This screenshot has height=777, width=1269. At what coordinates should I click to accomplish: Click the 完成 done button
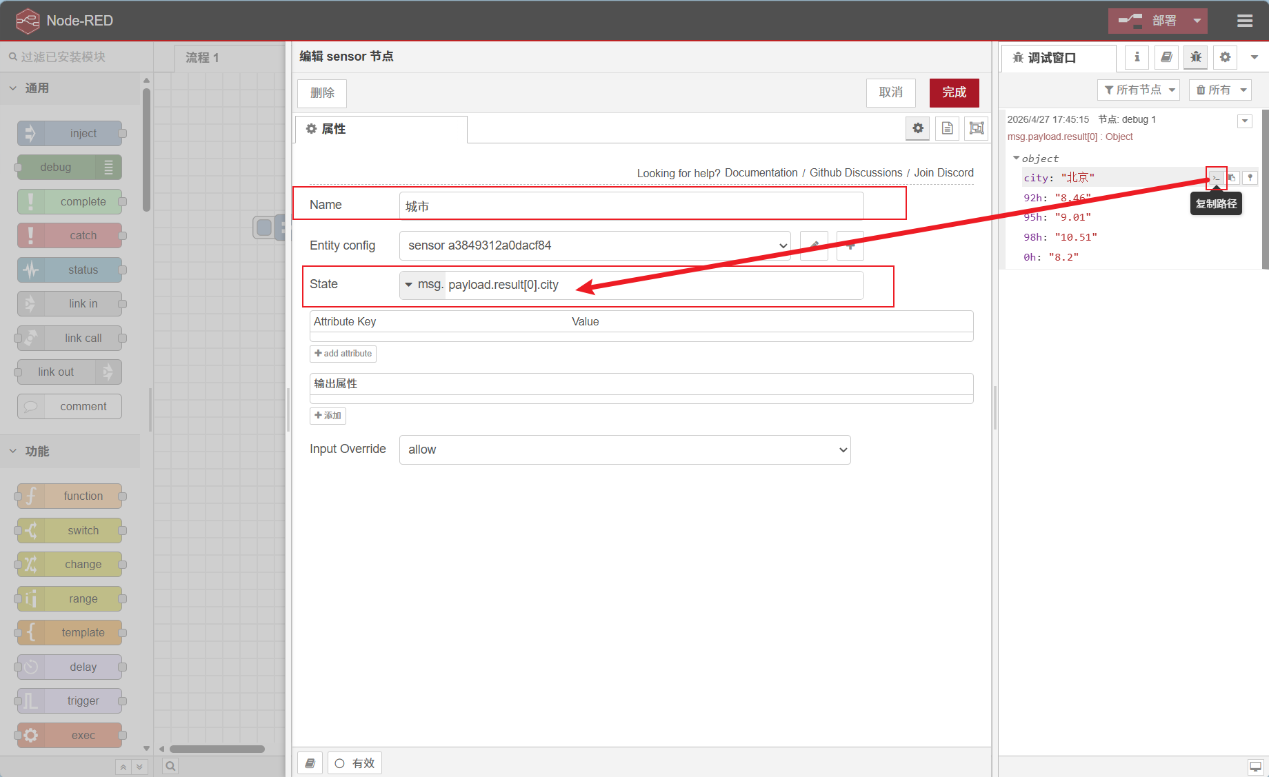pos(954,92)
